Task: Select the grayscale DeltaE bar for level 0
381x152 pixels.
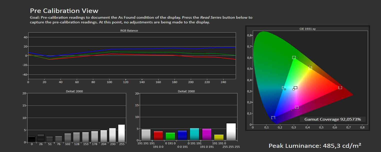Action: click(x=31, y=139)
